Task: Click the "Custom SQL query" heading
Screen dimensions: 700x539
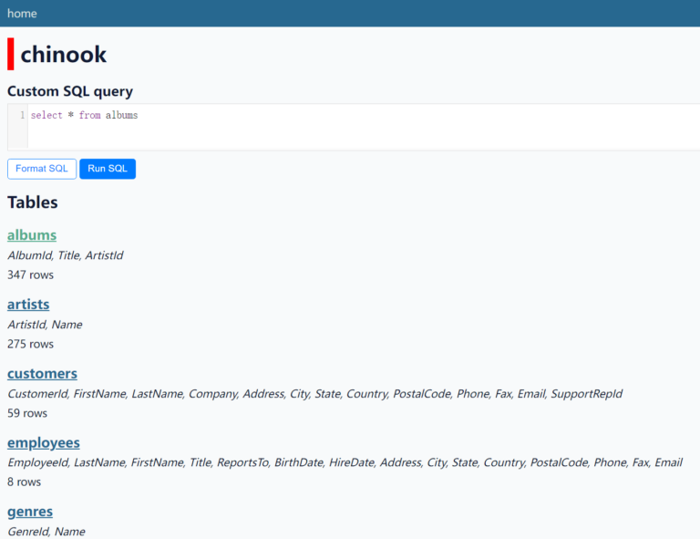Action: (x=70, y=91)
